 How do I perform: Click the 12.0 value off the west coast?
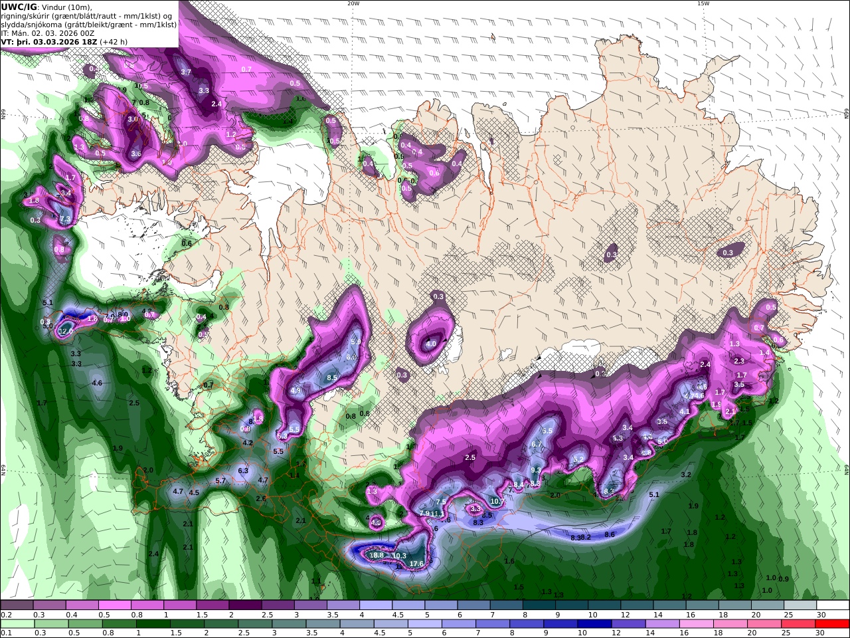(65, 332)
